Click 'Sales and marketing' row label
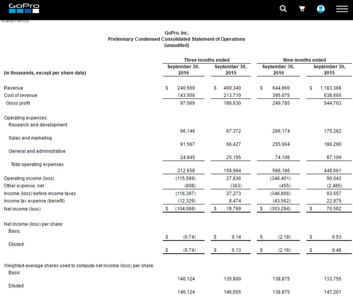Image resolution: width=353 pixels, height=301 pixels. click(30, 138)
